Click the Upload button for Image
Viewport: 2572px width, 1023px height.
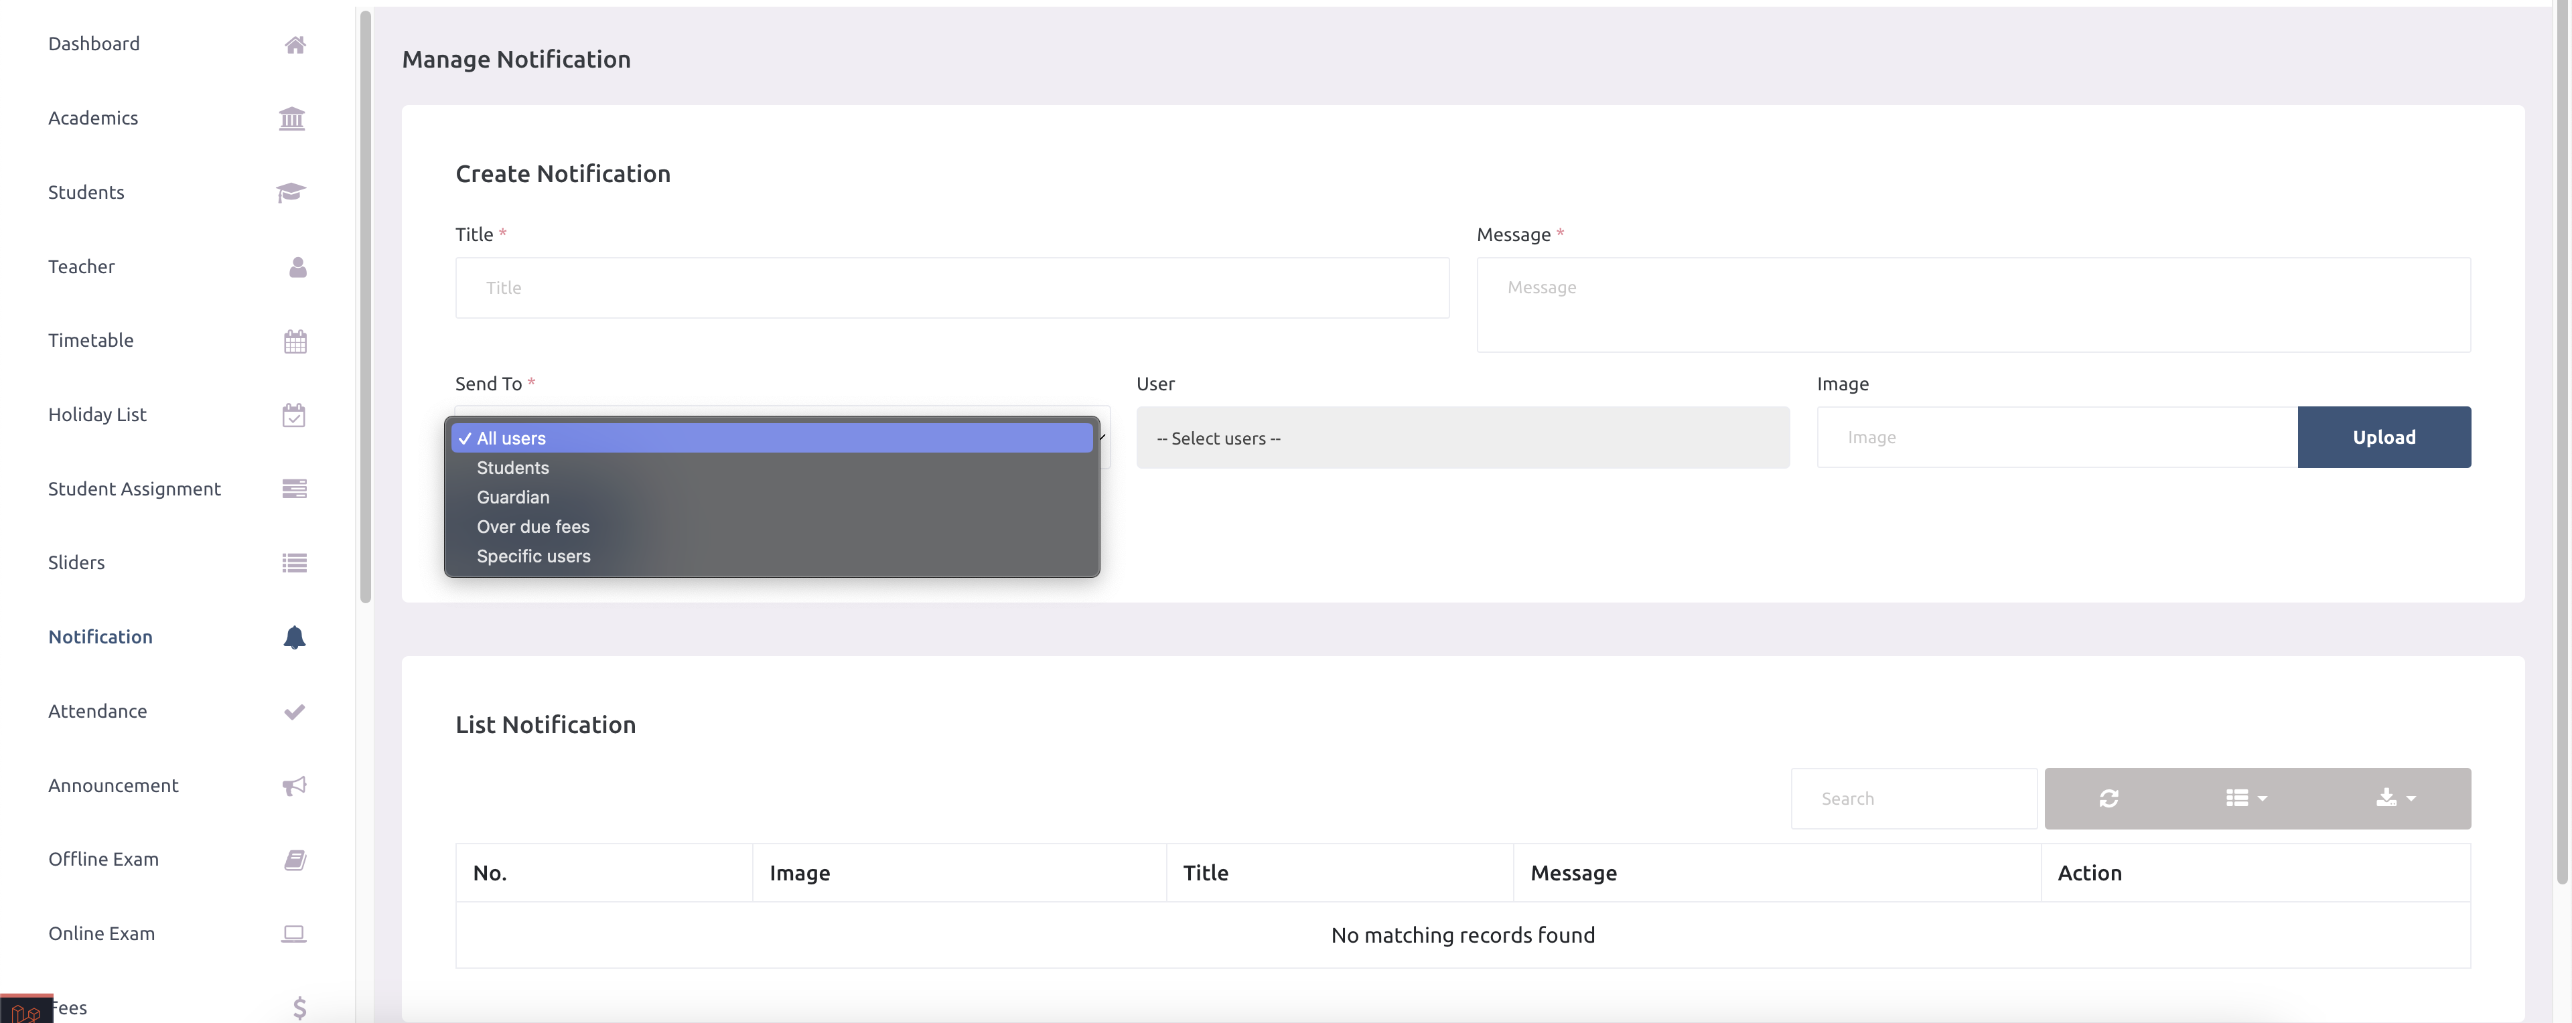coord(2384,437)
